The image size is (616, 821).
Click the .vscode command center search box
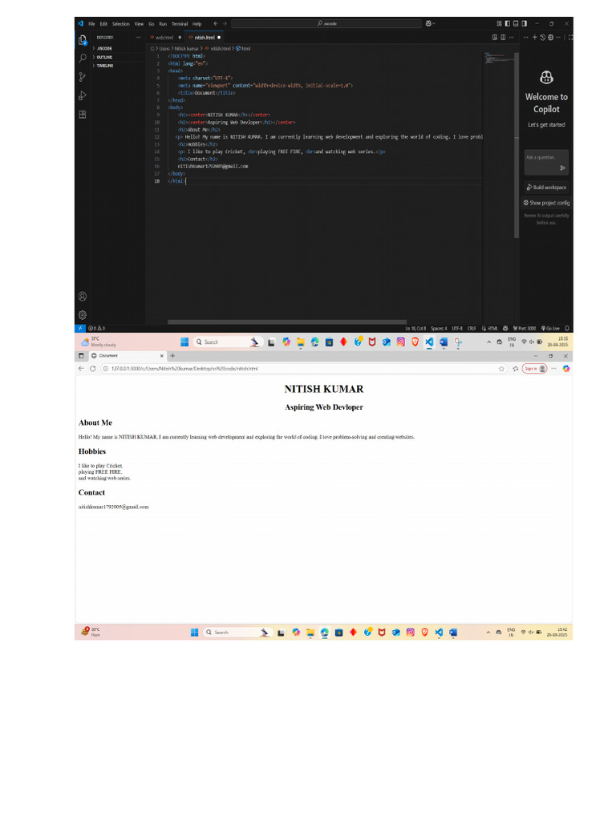pos(326,23)
